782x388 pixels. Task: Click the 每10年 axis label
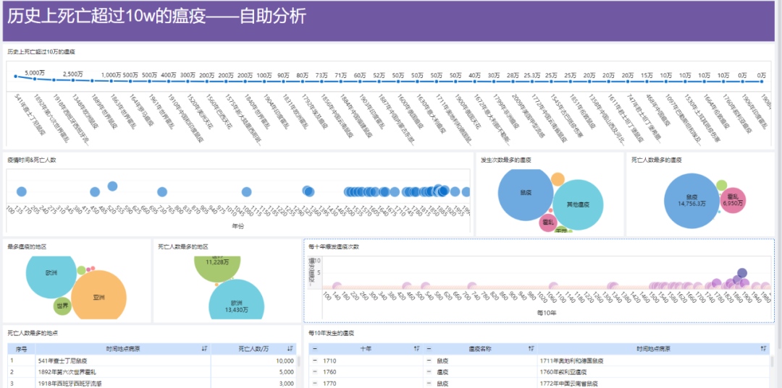[x=547, y=313]
